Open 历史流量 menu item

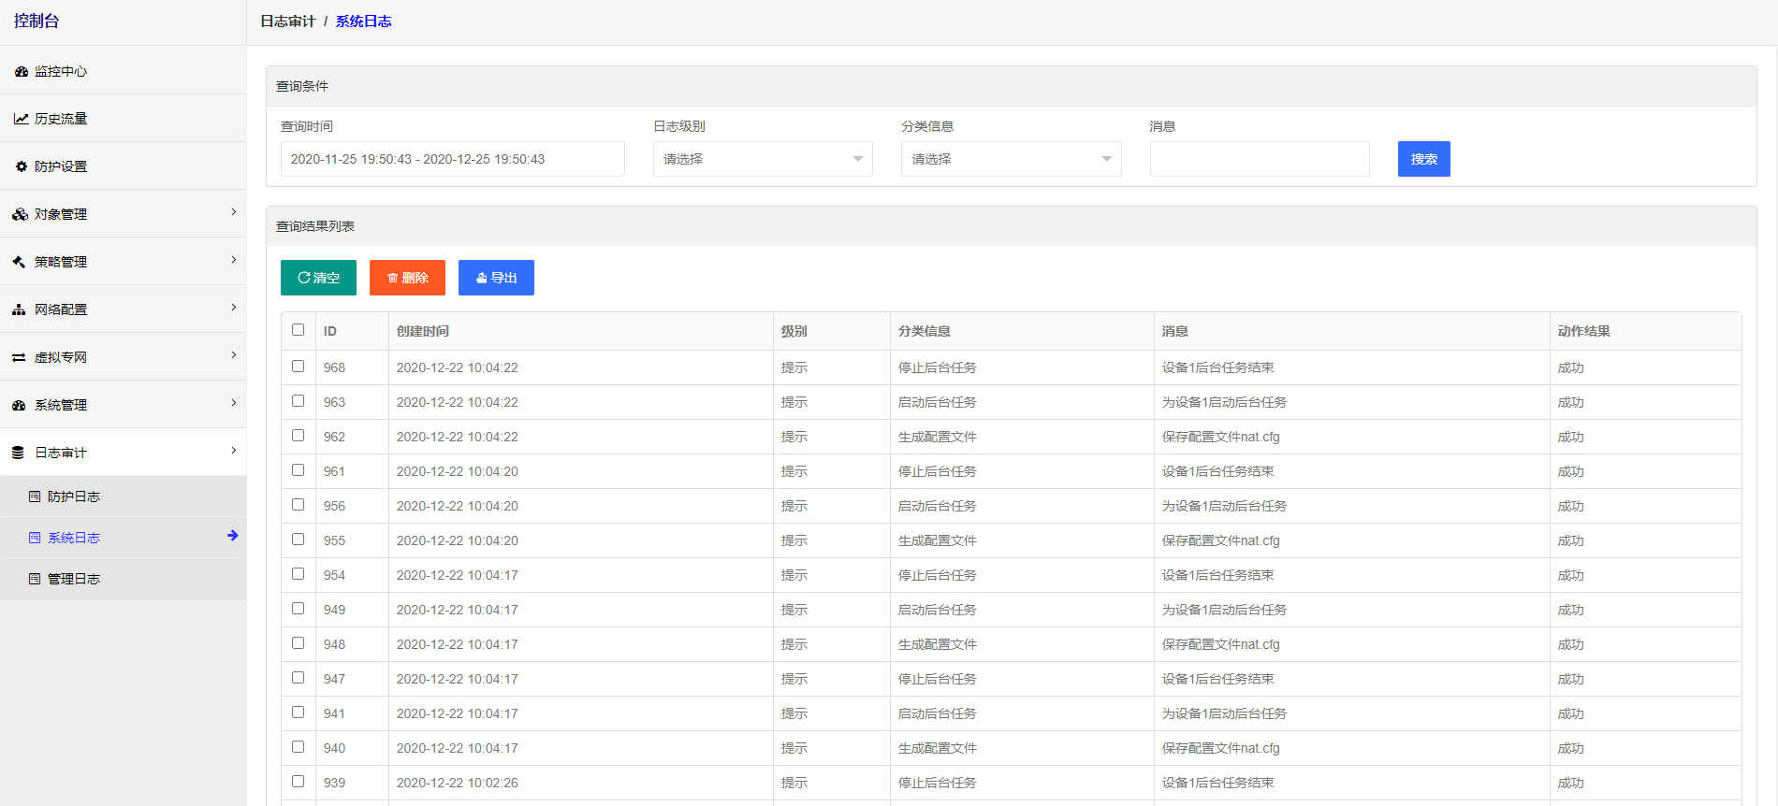(123, 119)
